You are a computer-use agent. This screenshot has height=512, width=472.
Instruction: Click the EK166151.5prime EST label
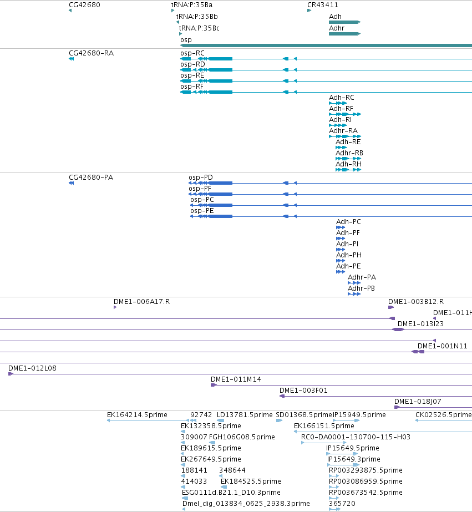324,426
